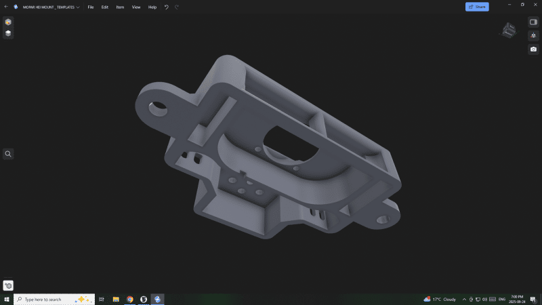Viewport: 542px width, 305px height.
Task: Open the Help menu
Action: click(x=152, y=7)
